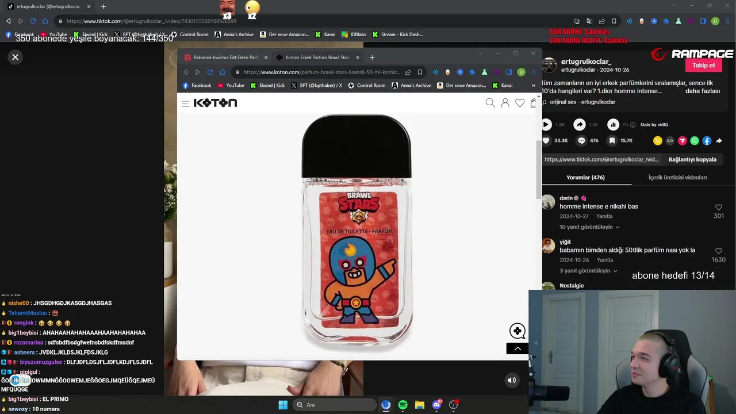Zoom product image with magnifier button

(x=517, y=331)
